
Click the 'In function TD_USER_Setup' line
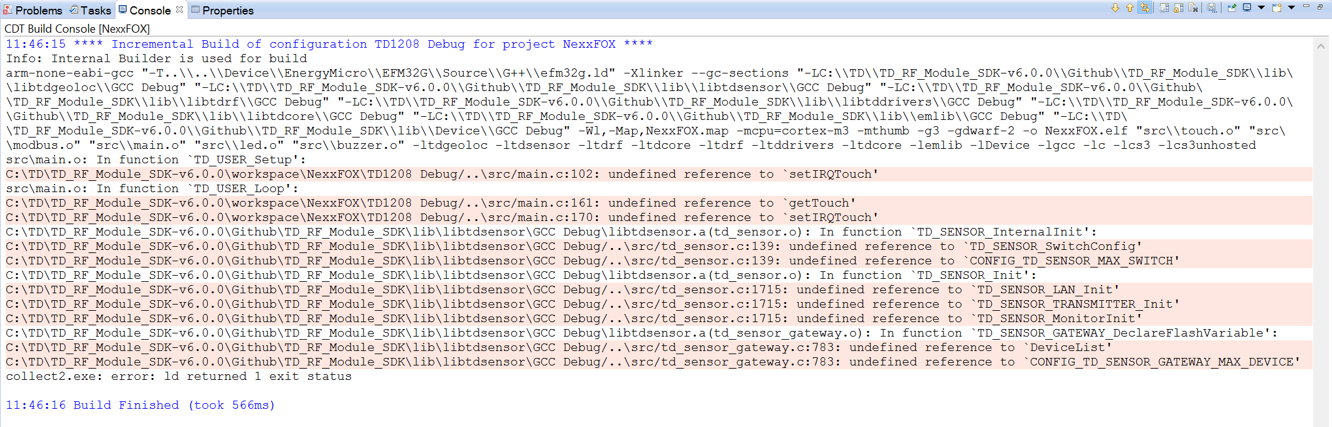[156, 159]
